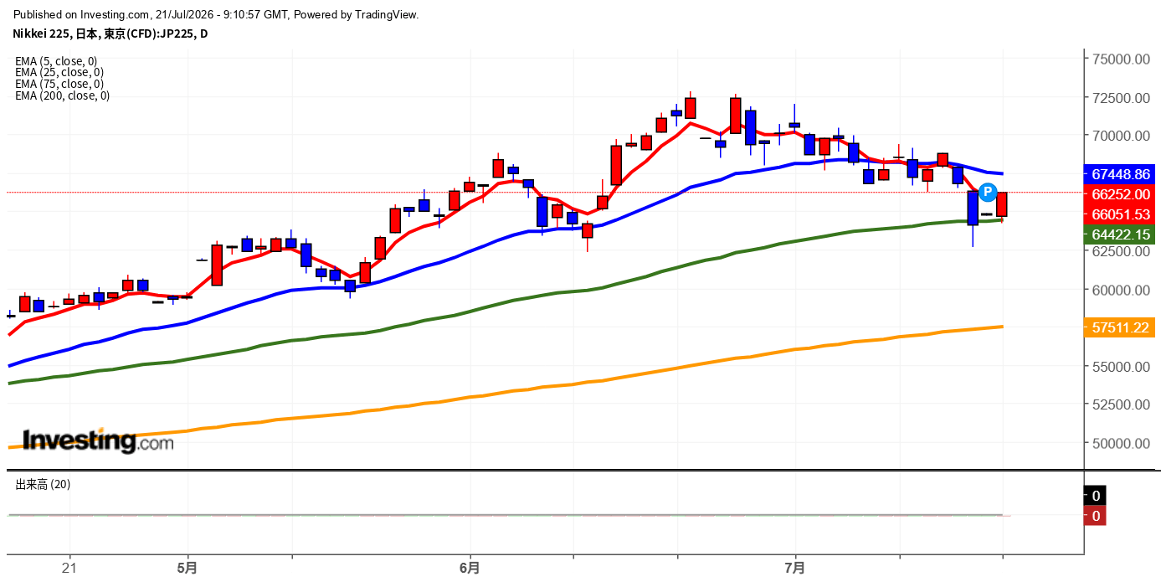Click the black volume value 0 label
This screenshot has height=582, width=1161.
click(1095, 496)
